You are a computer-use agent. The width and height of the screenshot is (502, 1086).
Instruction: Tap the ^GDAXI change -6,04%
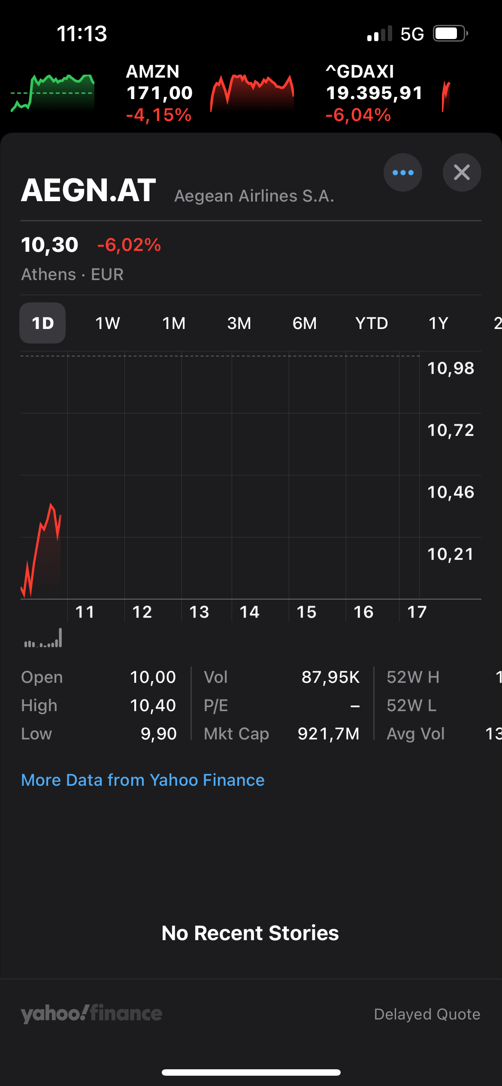pyautogui.click(x=358, y=115)
